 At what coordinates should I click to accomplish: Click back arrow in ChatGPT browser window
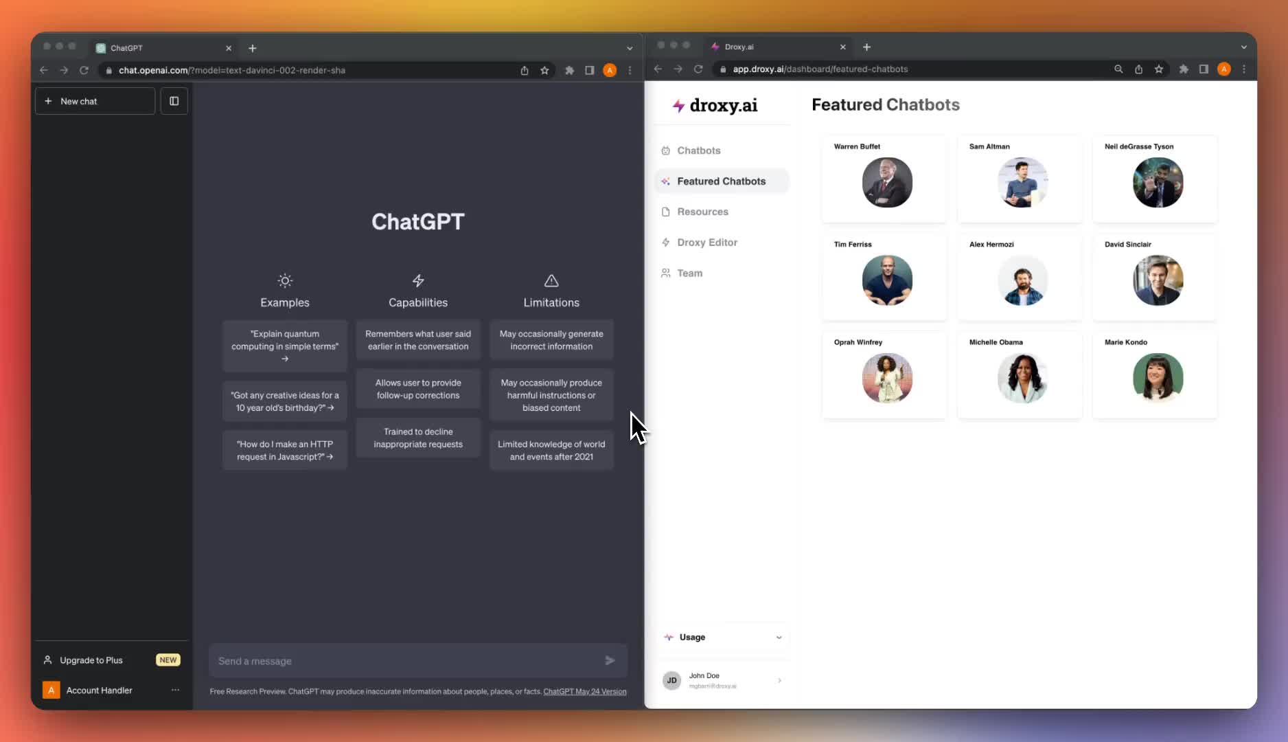tap(44, 70)
